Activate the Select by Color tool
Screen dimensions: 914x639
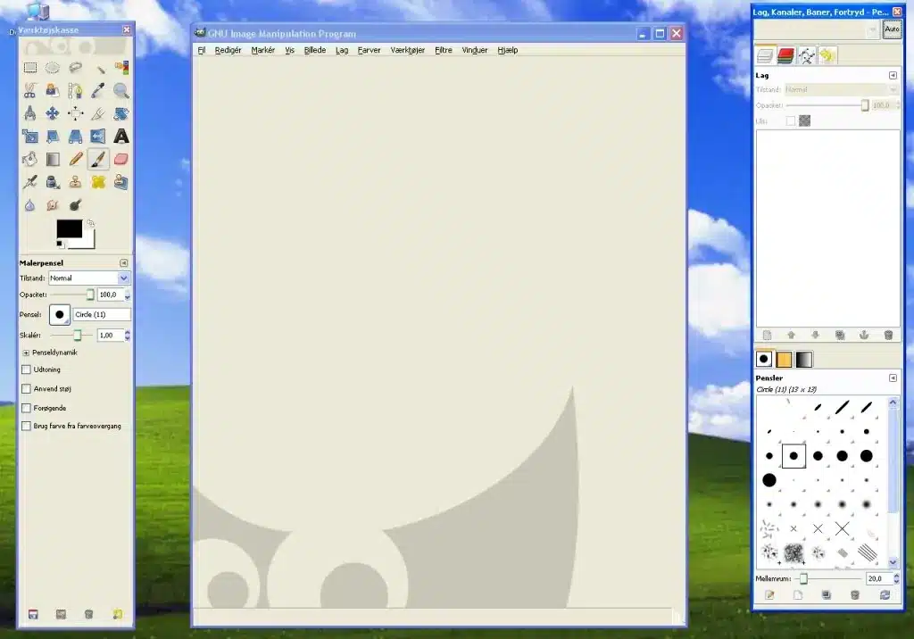pos(120,68)
